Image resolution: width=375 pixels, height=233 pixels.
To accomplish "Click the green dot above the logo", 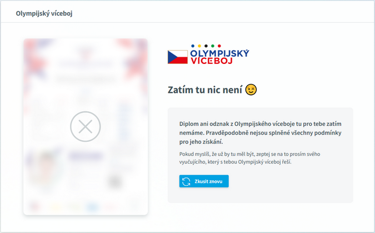I will pyautogui.click(x=213, y=46).
